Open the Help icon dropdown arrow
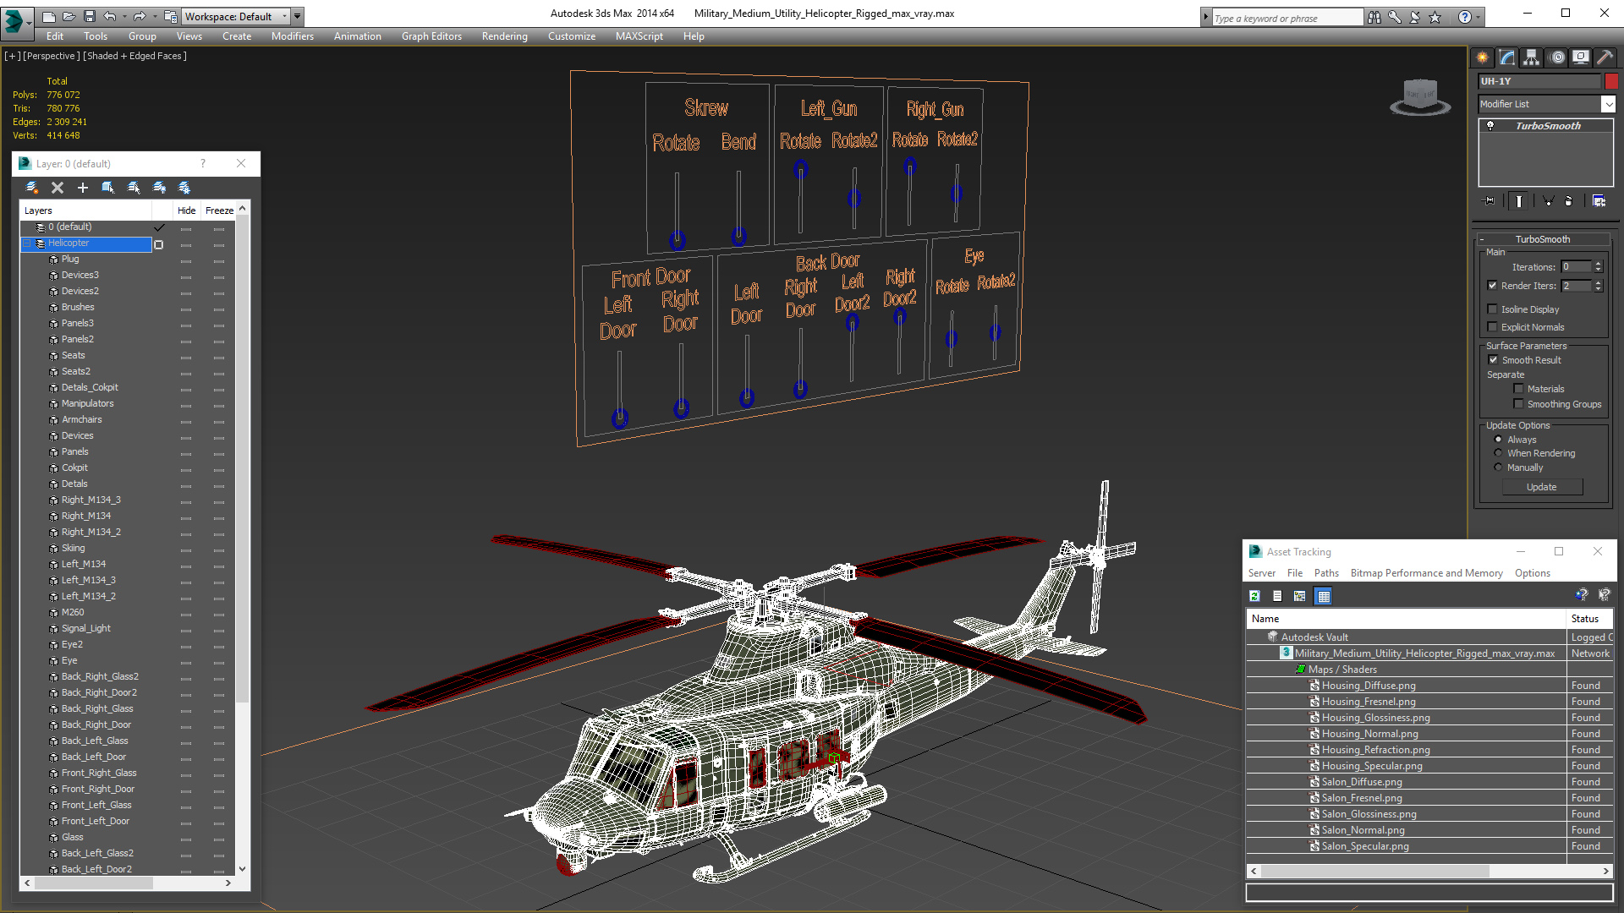 (1479, 17)
